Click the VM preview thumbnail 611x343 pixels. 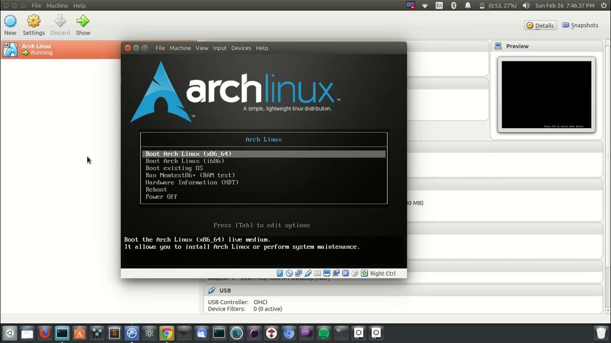[547, 94]
